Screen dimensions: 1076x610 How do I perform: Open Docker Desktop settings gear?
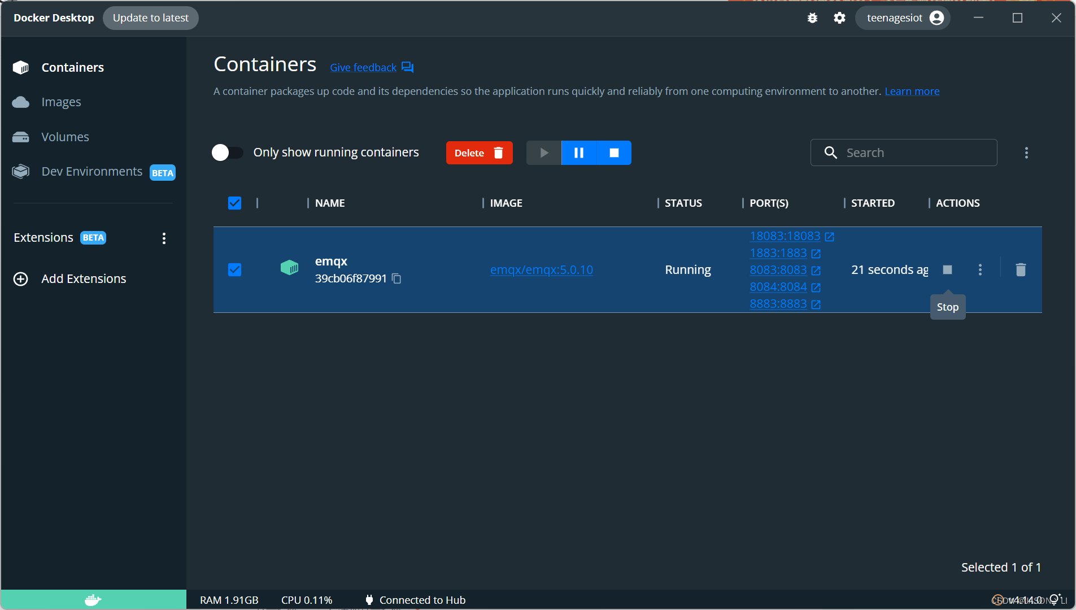click(x=839, y=18)
